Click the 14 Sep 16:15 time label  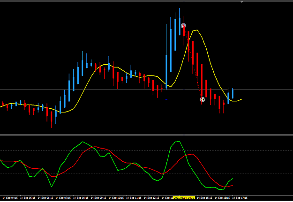[222, 198]
